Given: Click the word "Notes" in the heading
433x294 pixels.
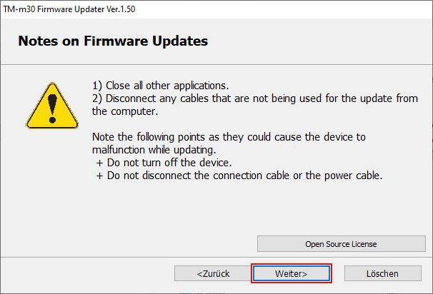Looking at the screenshot, I should [x=38, y=41].
